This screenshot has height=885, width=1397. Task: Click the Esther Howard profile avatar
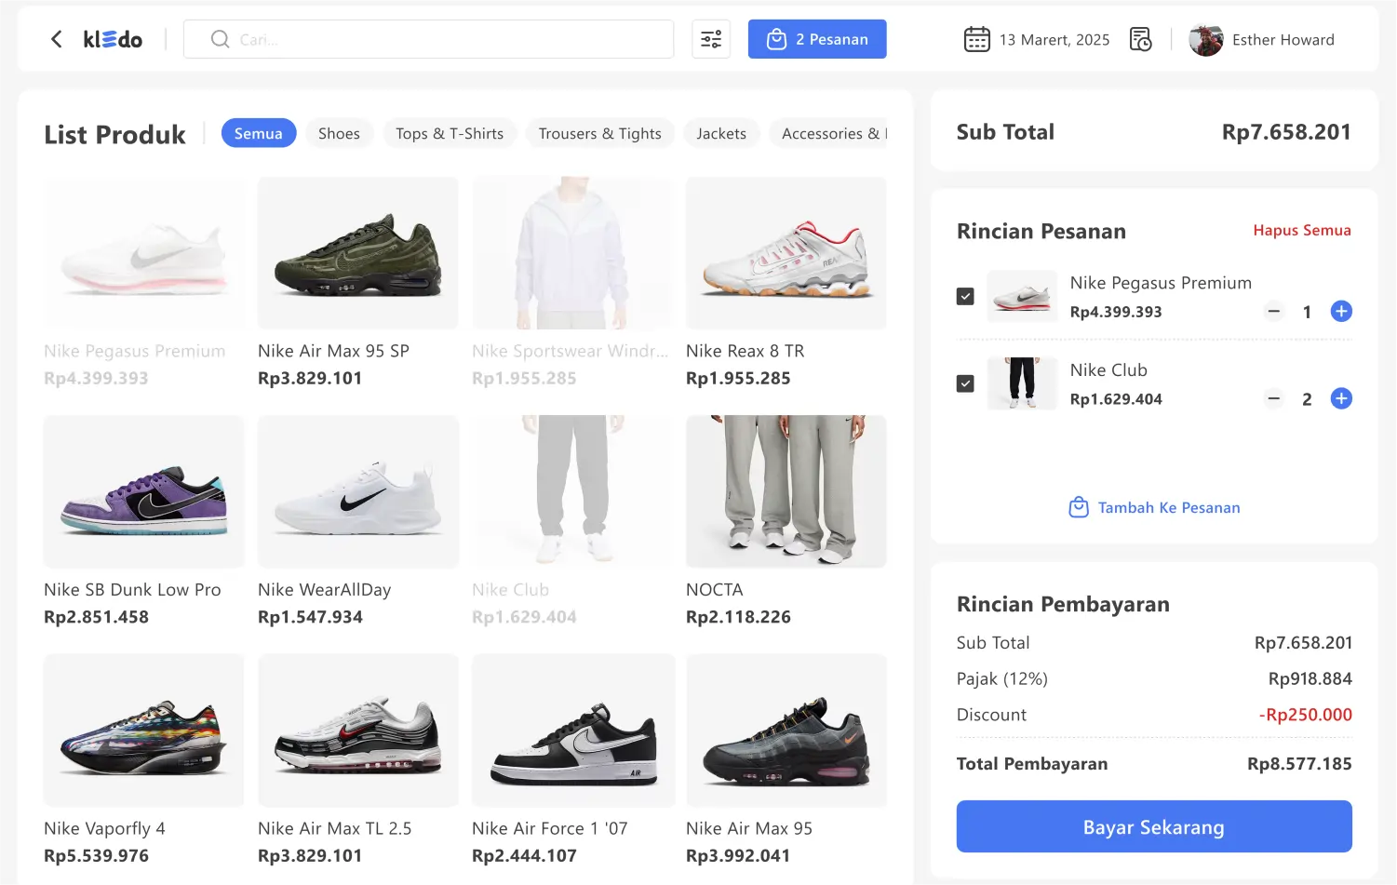(1205, 39)
